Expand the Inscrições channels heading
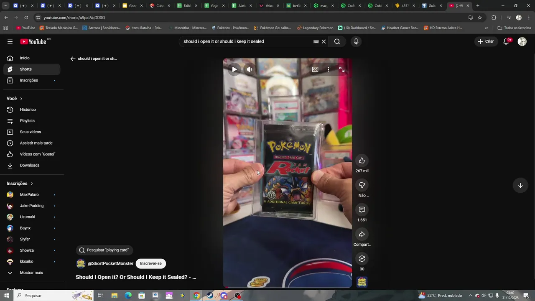This screenshot has width=535, height=301. [x=20, y=184]
